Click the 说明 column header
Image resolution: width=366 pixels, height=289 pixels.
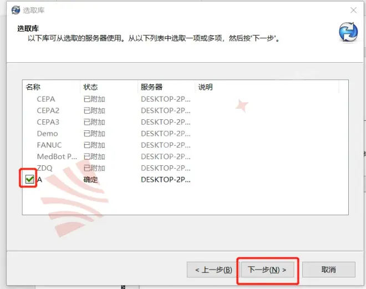(267, 87)
